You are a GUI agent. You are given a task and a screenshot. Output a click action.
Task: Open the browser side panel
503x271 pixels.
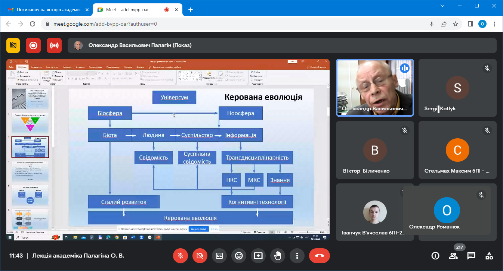click(x=470, y=24)
